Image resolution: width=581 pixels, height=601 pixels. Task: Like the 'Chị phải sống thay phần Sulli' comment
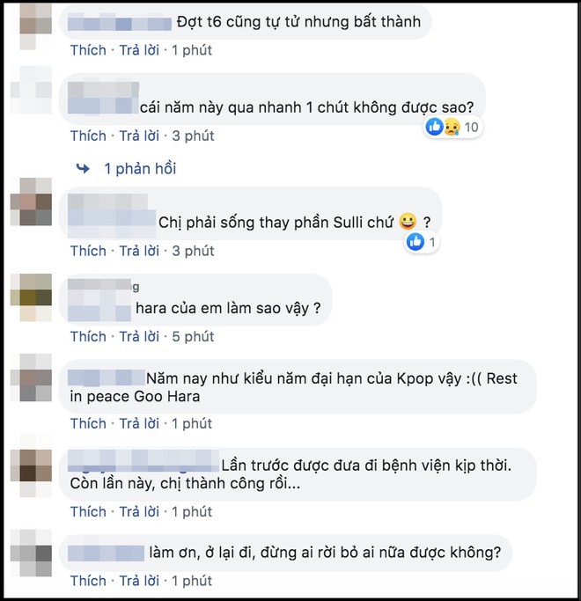click(88, 251)
